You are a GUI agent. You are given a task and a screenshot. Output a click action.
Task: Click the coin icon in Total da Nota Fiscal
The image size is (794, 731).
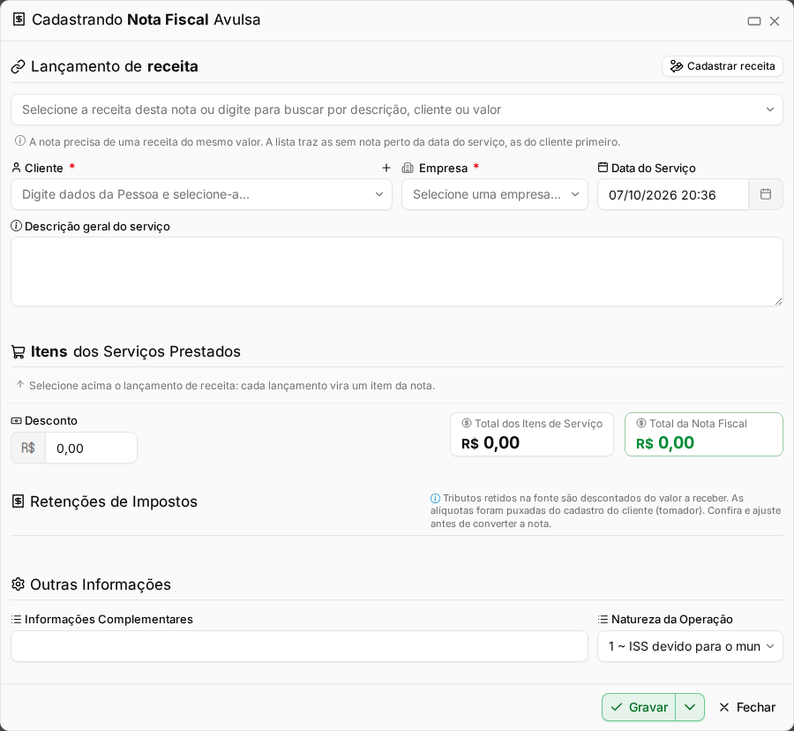click(641, 423)
